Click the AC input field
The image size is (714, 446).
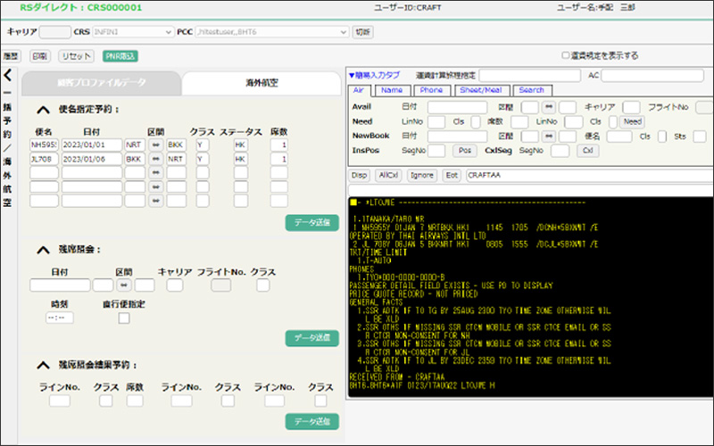[652, 76]
